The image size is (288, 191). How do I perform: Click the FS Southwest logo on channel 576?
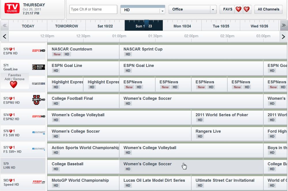[x=39, y=132]
